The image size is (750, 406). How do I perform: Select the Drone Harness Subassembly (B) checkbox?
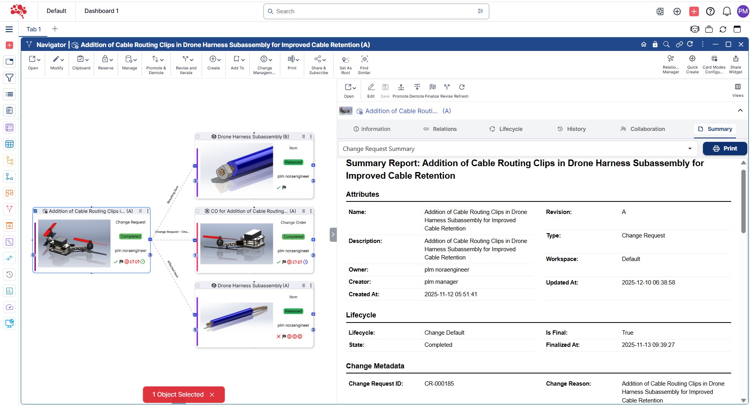(198, 137)
